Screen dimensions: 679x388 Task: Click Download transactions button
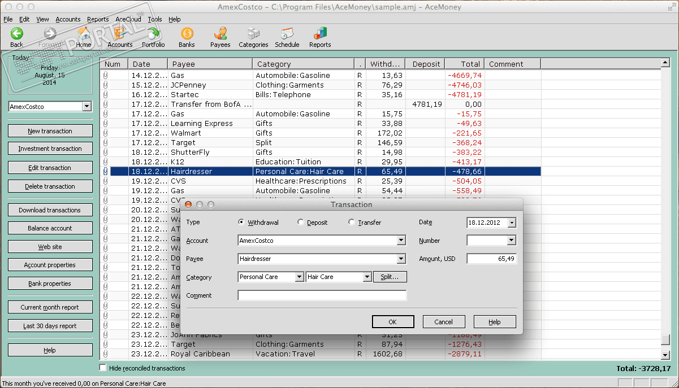coord(50,210)
